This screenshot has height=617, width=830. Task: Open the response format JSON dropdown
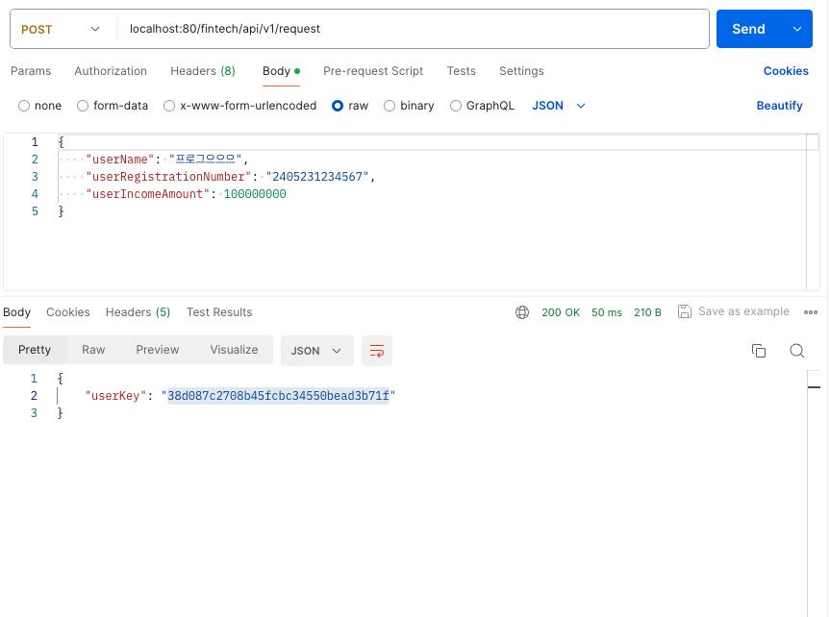[316, 351]
